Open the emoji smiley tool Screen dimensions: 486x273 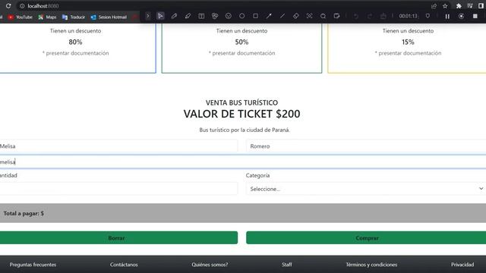(x=229, y=16)
